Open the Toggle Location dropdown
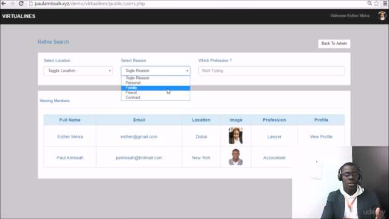 coord(78,71)
